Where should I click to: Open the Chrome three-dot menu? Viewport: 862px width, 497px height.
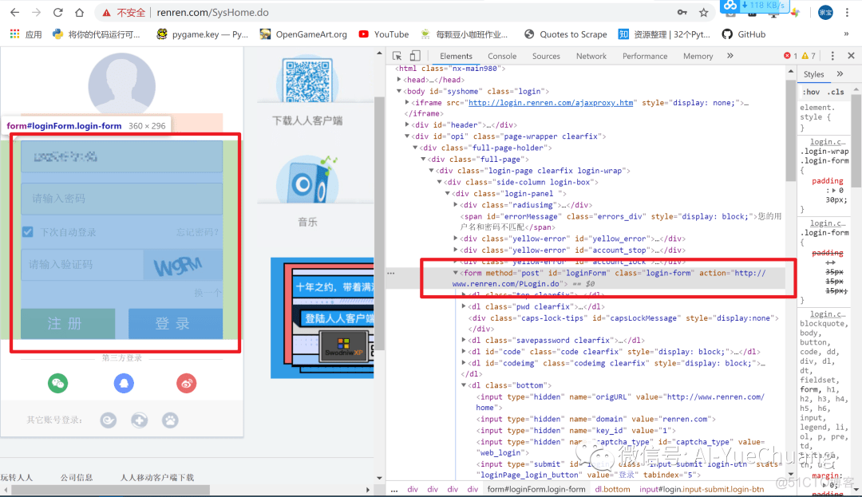pos(847,13)
